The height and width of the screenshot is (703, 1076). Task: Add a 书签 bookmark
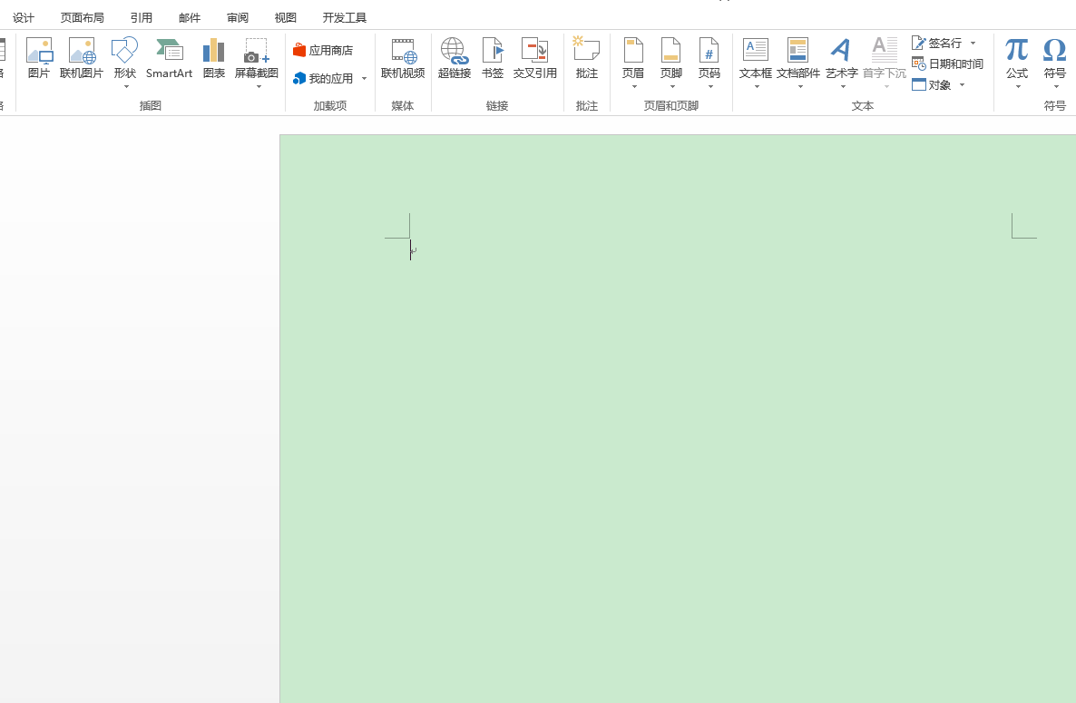tap(492, 58)
